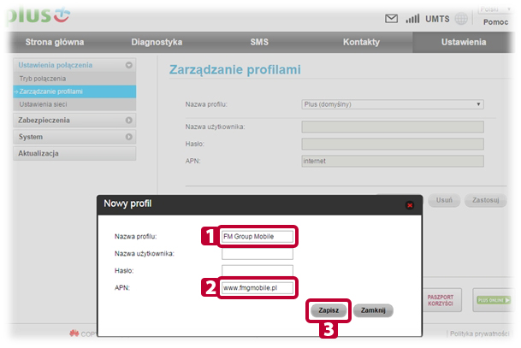
Task: Click the Zapisz button
Action: click(x=329, y=310)
